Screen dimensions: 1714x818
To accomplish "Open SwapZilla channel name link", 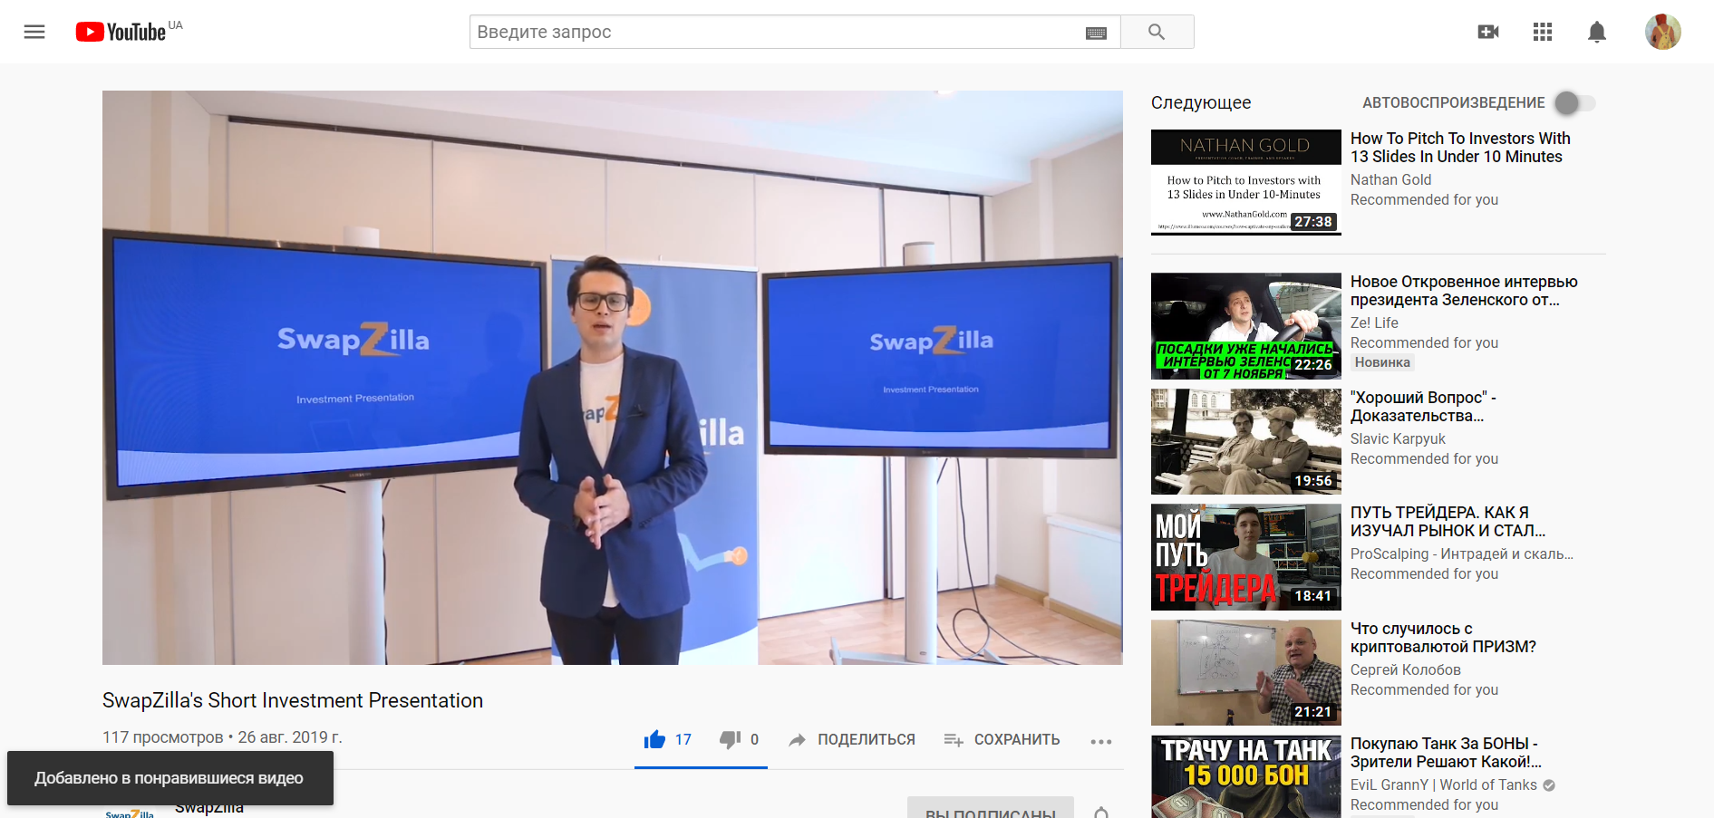I will [209, 808].
